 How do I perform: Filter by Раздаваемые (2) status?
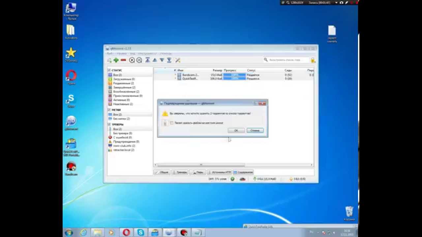click(x=124, y=83)
